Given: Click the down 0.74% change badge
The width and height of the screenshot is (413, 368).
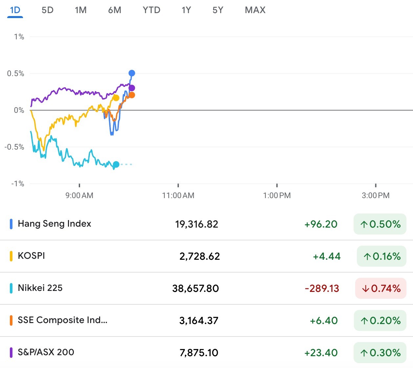Looking at the screenshot, I should 381,288.
